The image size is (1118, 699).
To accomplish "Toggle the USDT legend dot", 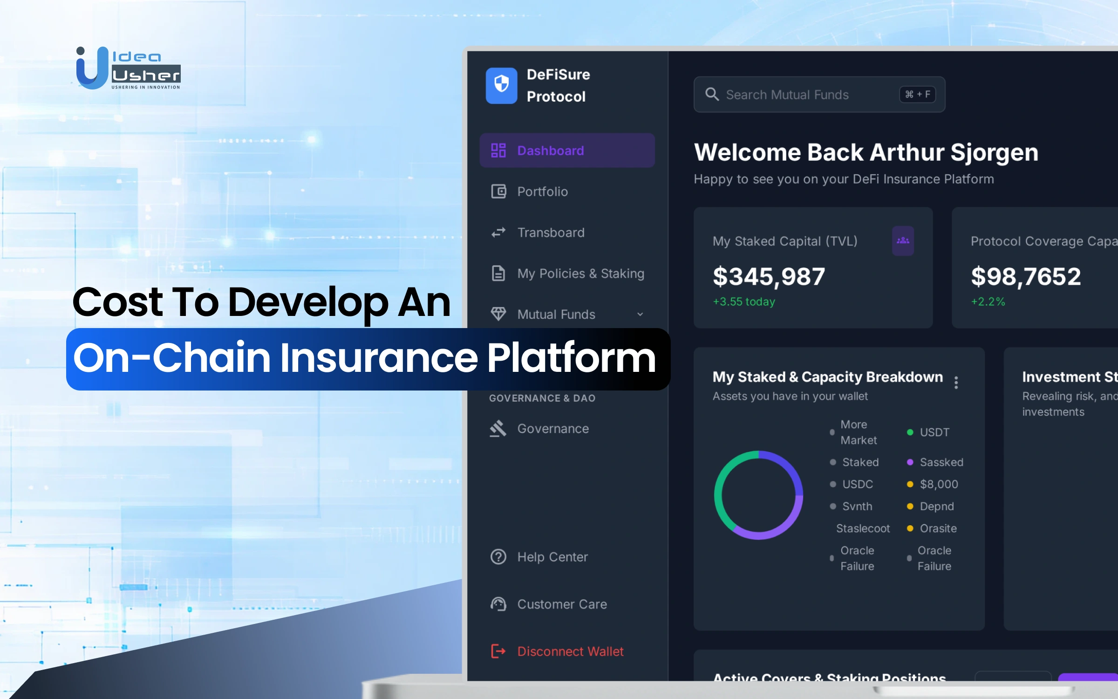I will (x=911, y=432).
